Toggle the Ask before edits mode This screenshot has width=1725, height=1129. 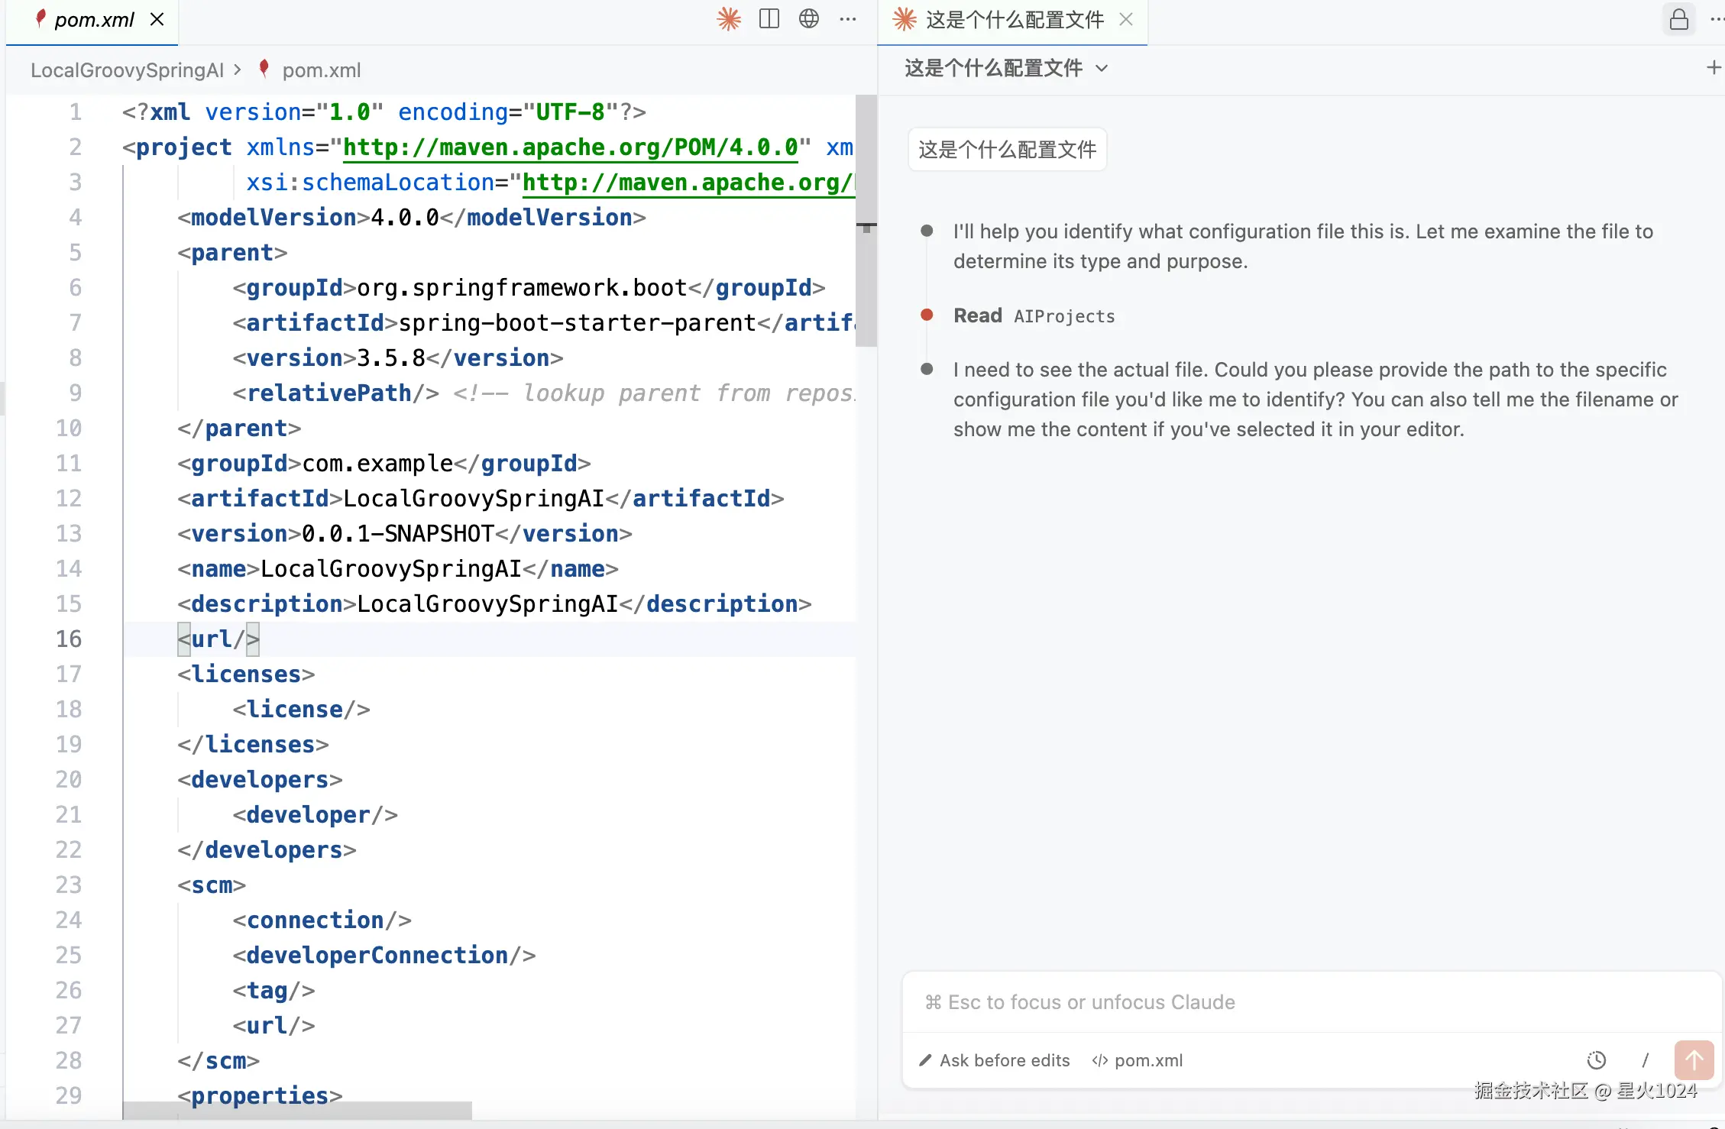[995, 1060]
